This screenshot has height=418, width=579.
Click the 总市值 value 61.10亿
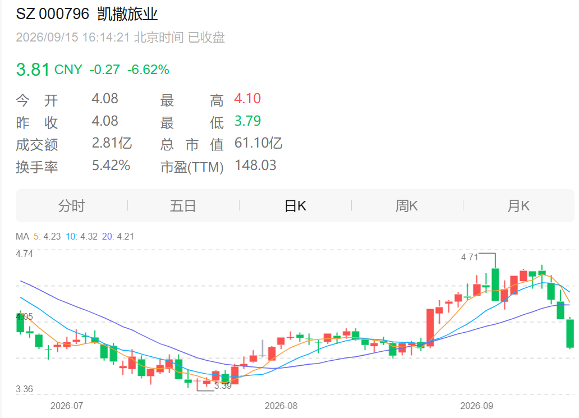258,143
